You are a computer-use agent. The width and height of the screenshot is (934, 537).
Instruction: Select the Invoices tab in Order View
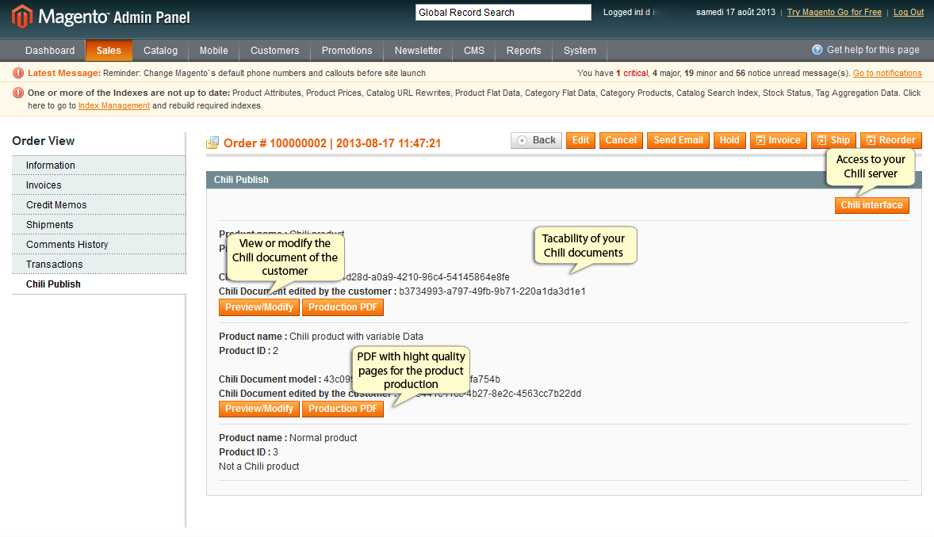(x=99, y=185)
